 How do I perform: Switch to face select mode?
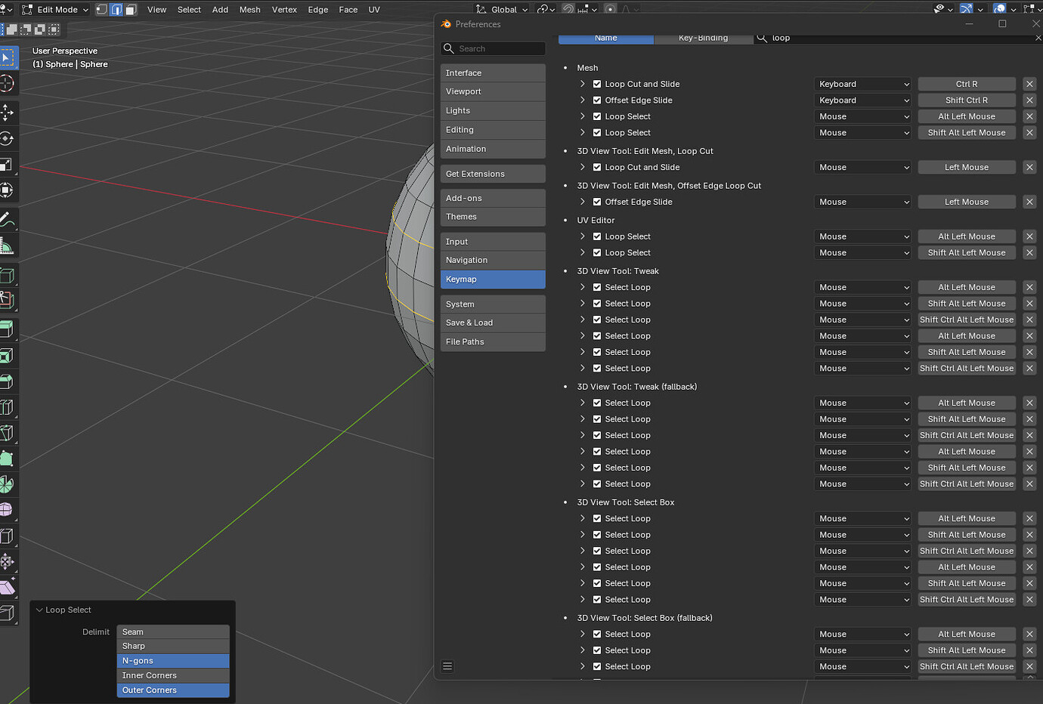(x=131, y=10)
